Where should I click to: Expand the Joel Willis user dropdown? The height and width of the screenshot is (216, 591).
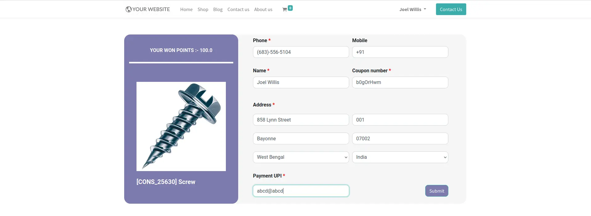pyautogui.click(x=413, y=10)
